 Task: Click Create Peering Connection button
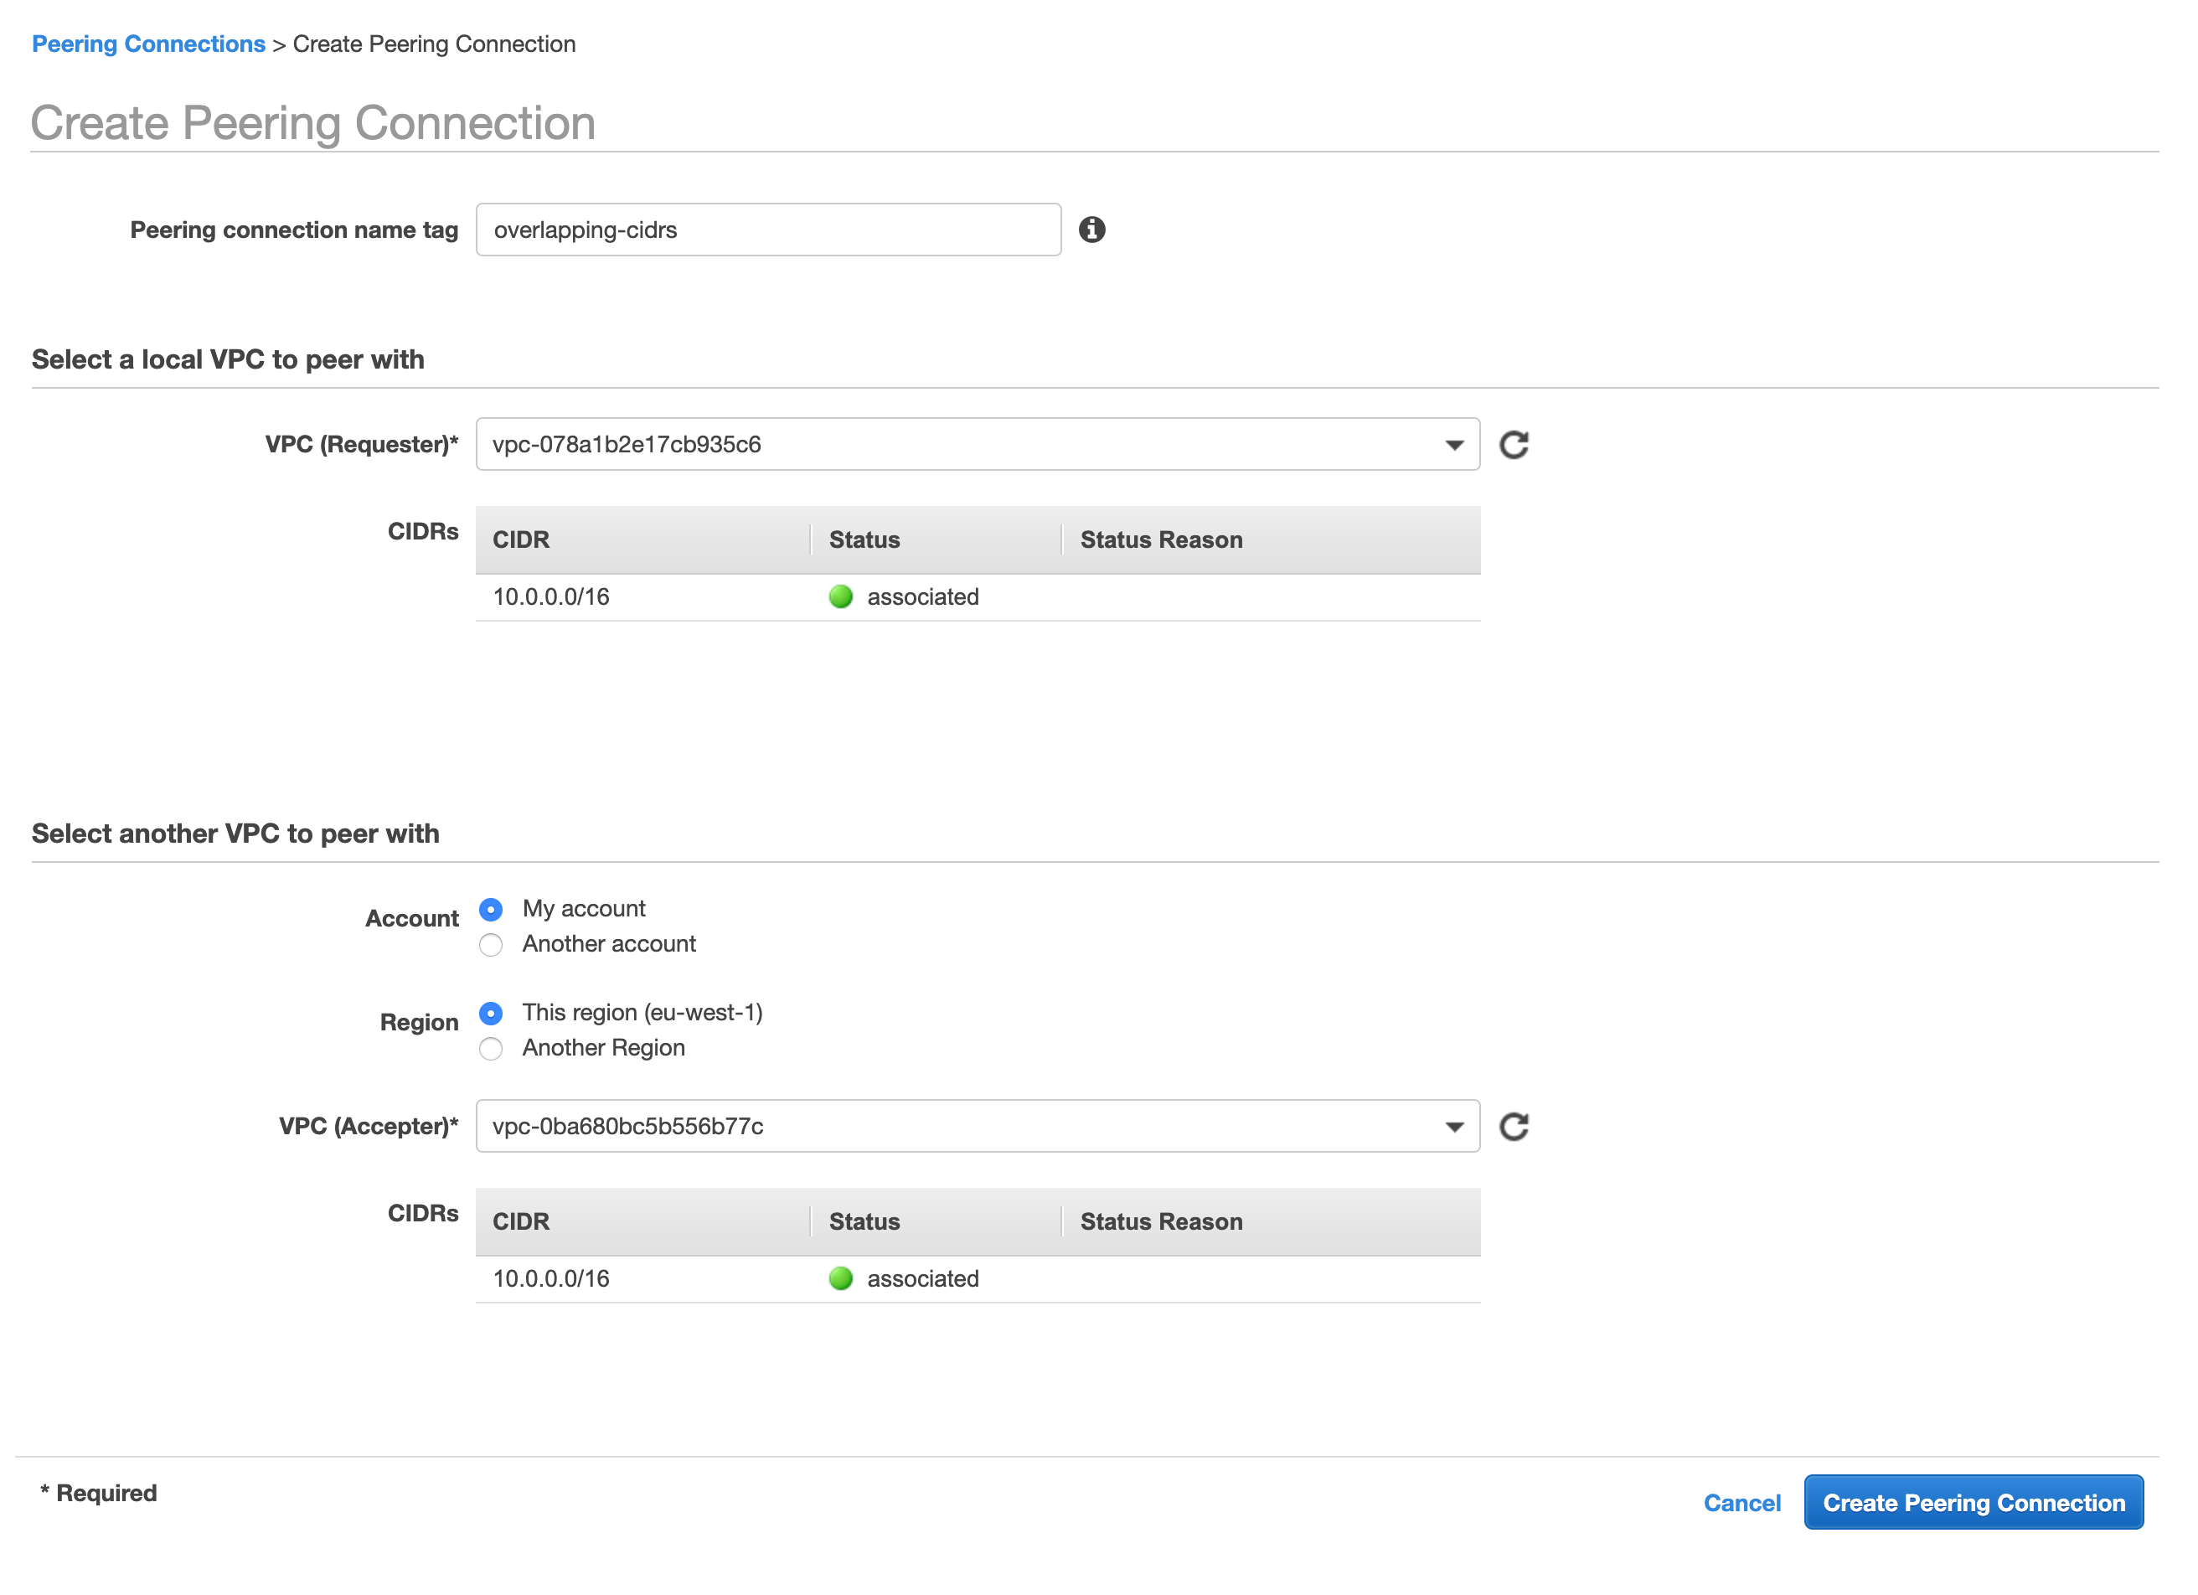pyautogui.click(x=1974, y=1502)
